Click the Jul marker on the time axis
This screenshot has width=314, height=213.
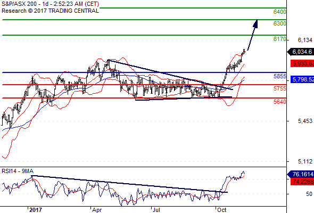156,210
